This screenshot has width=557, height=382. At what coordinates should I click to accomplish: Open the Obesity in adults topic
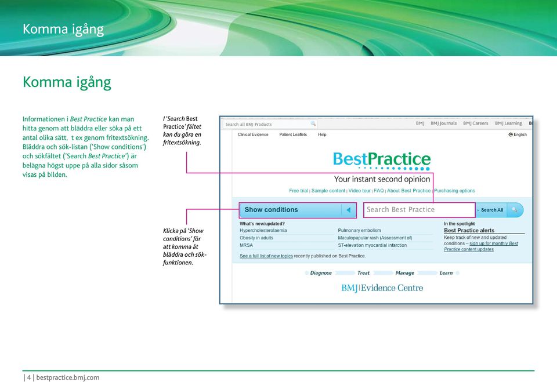tap(256, 238)
